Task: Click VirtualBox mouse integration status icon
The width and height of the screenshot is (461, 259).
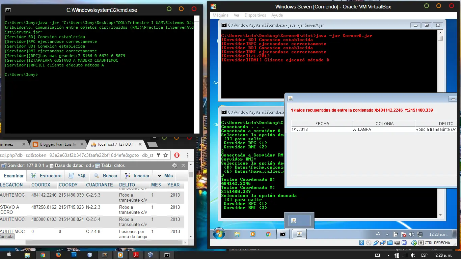Action: point(414,243)
